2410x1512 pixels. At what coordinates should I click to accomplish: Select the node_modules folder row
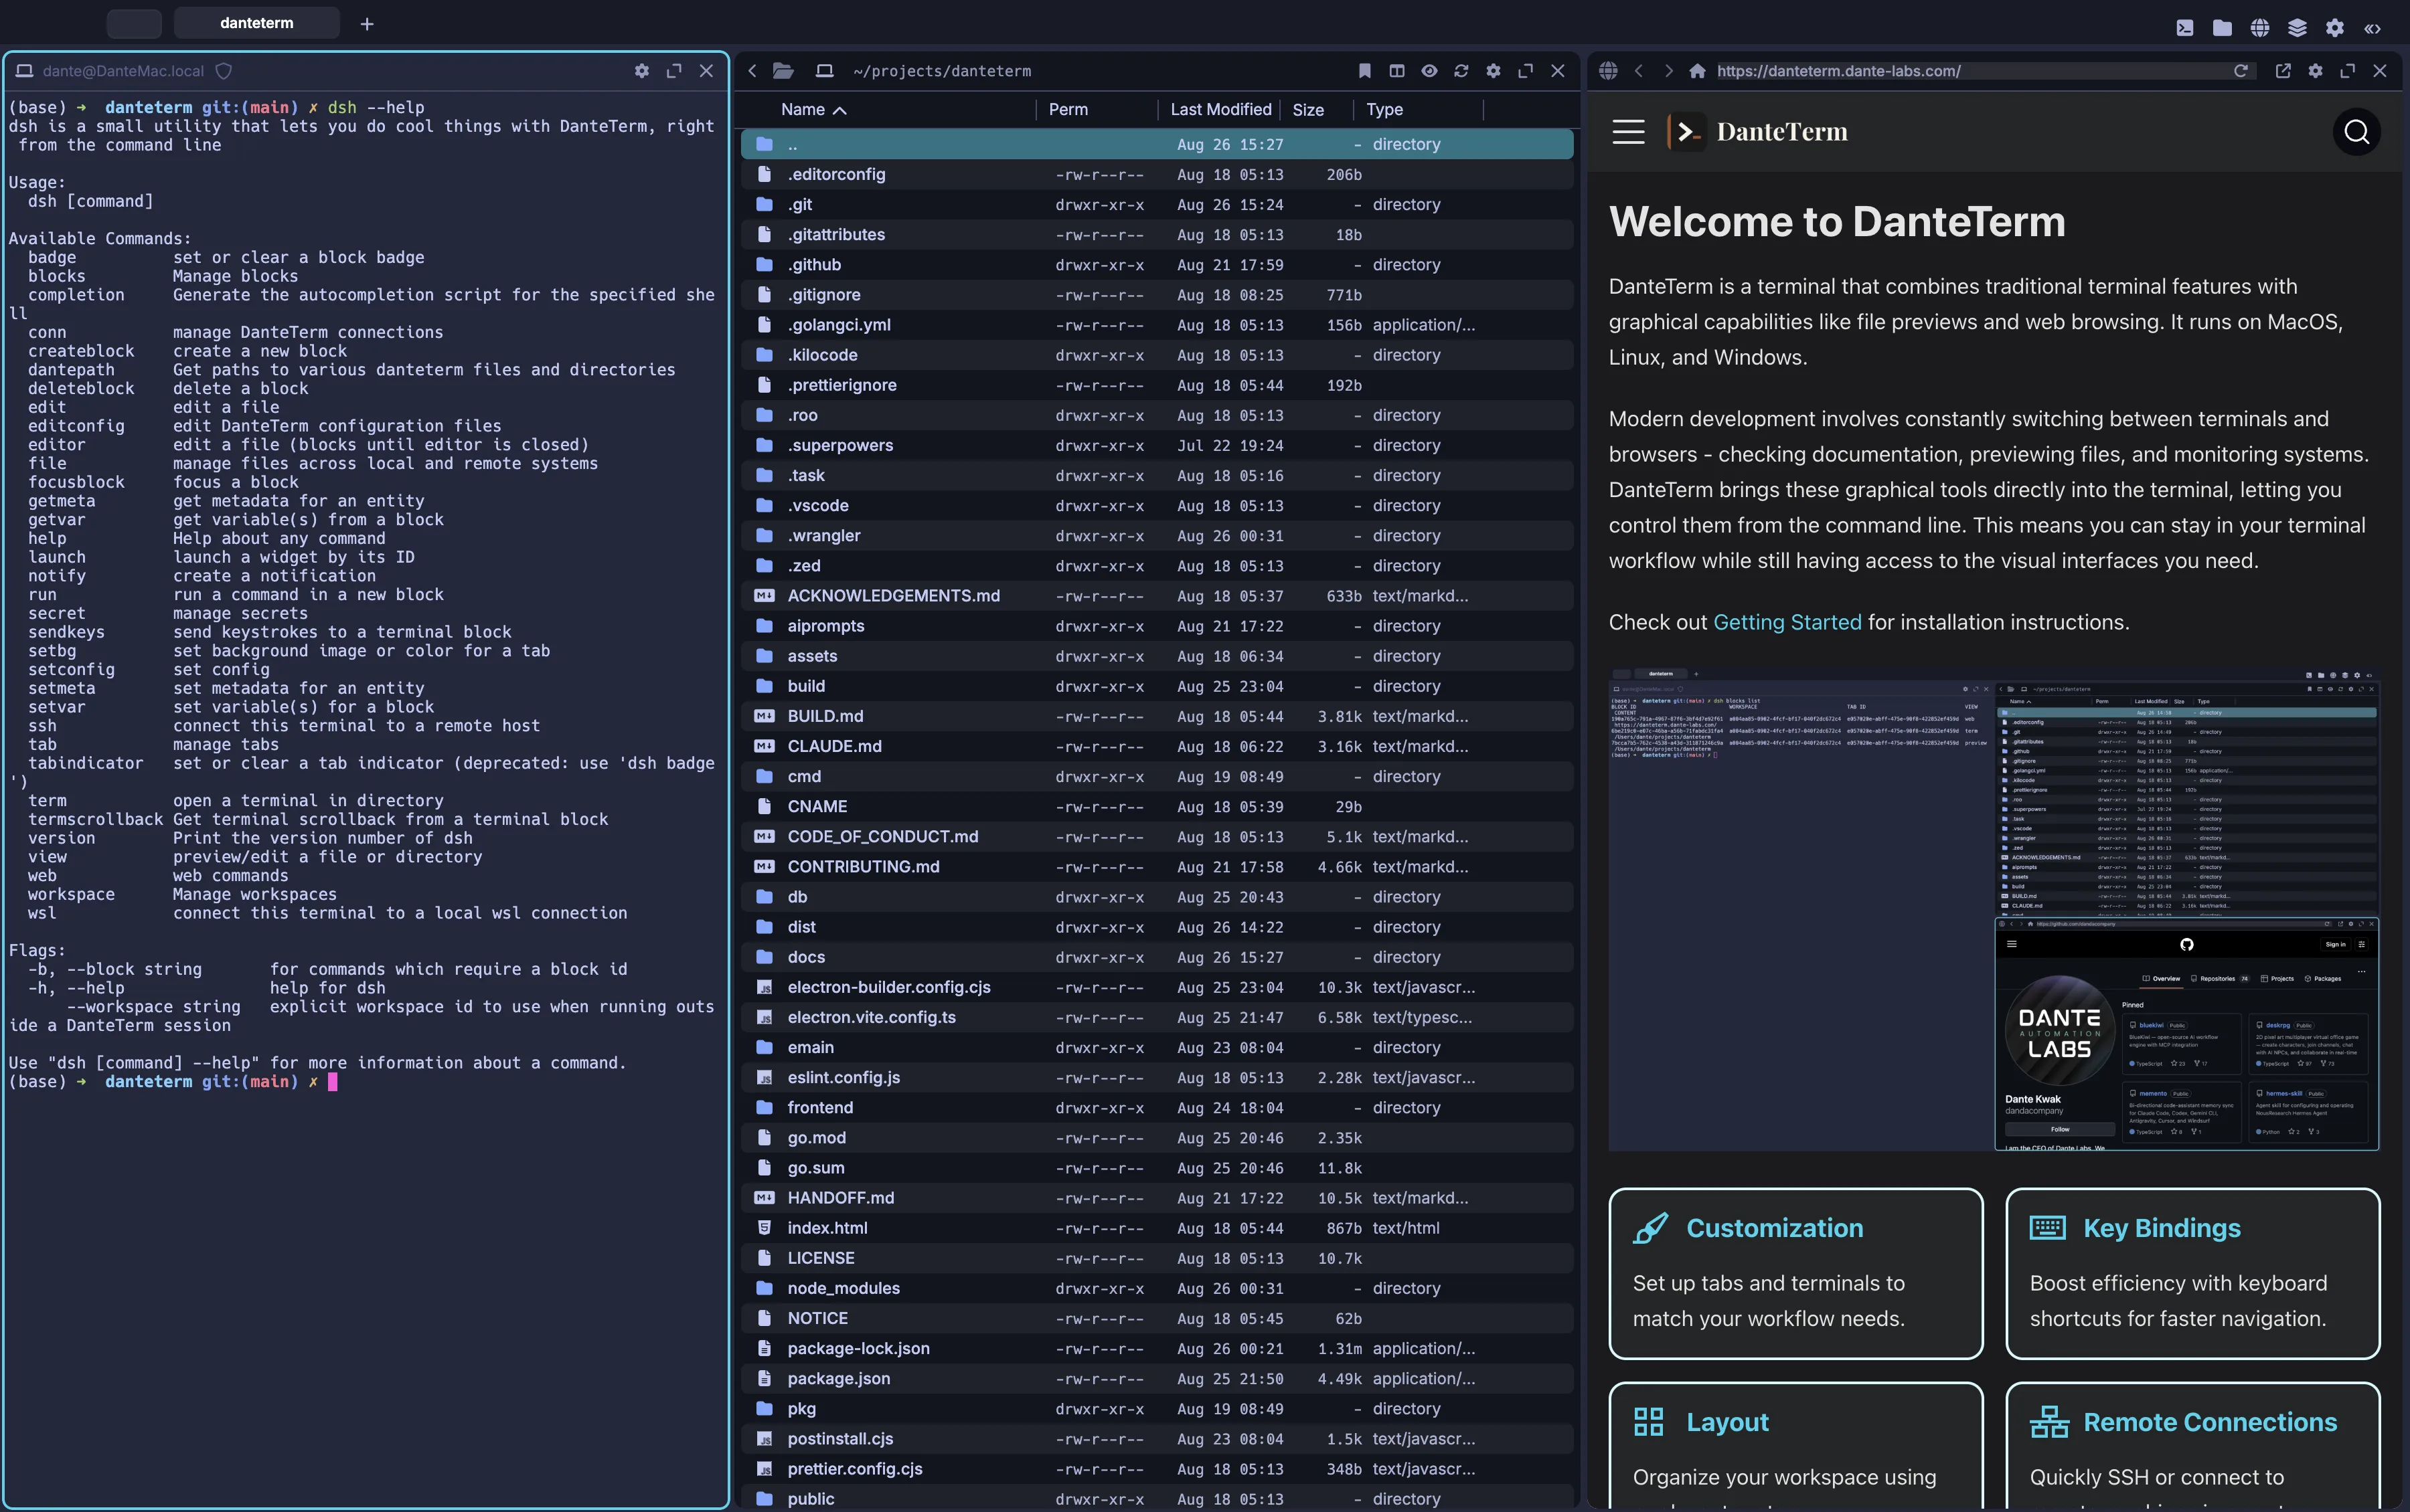pyautogui.click(x=1157, y=1288)
